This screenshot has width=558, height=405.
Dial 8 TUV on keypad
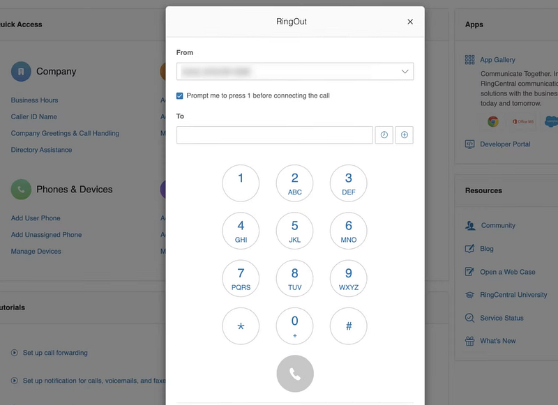tap(294, 278)
